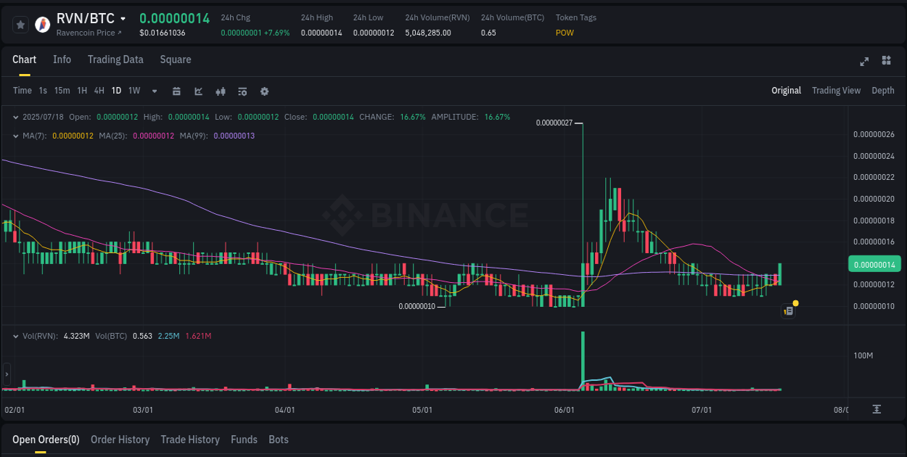Click the MA(99) value 0.00000013
The height and width of the screenshot is (457, 907).
click(x=234, y=136)
